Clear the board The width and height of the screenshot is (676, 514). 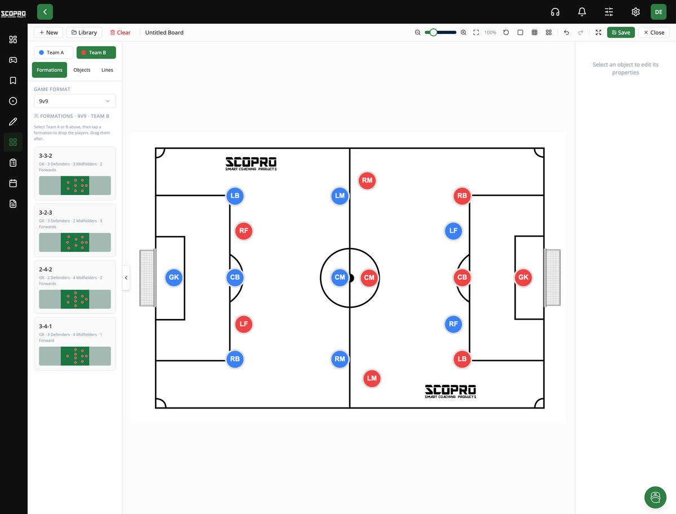[x=120, y=33]
